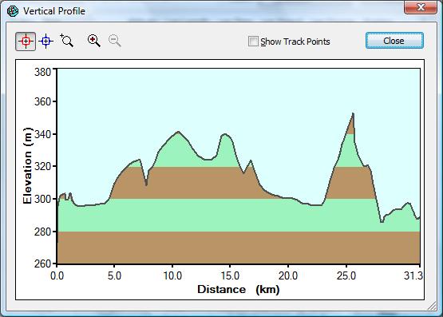Click the 340 m peak near 10.0 km

point(178,132)
